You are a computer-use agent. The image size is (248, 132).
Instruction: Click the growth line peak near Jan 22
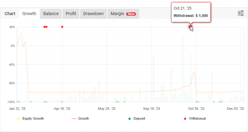[x=21, y=33]
